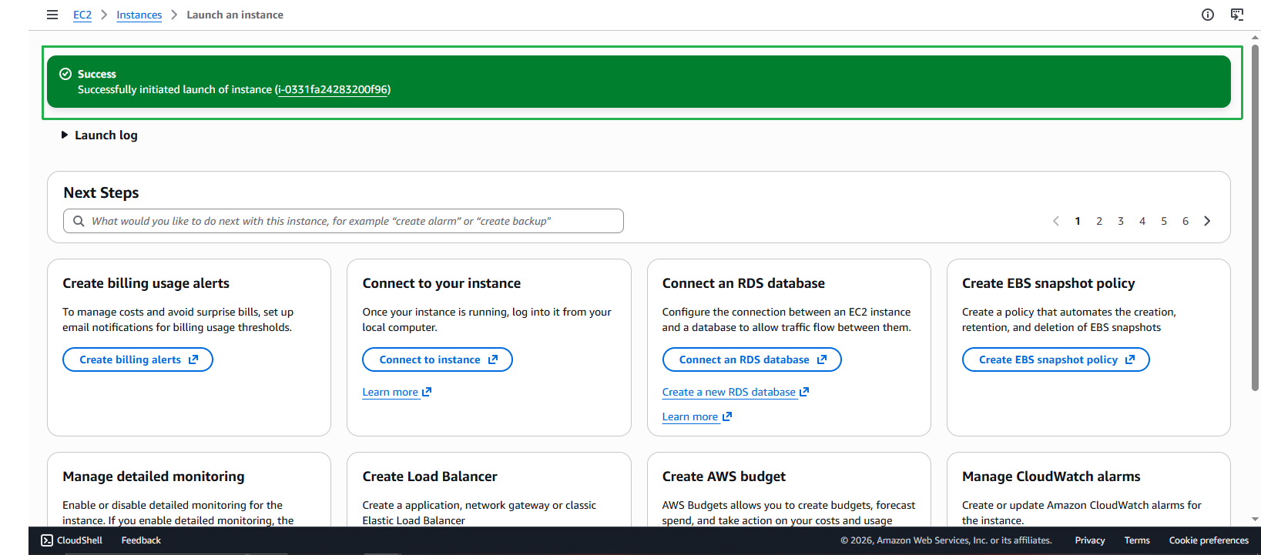Image resolution: width=1261 pixels, height=555 pixels.
Task: Click the CloudShell terminal icon
Action: (47, 540)
